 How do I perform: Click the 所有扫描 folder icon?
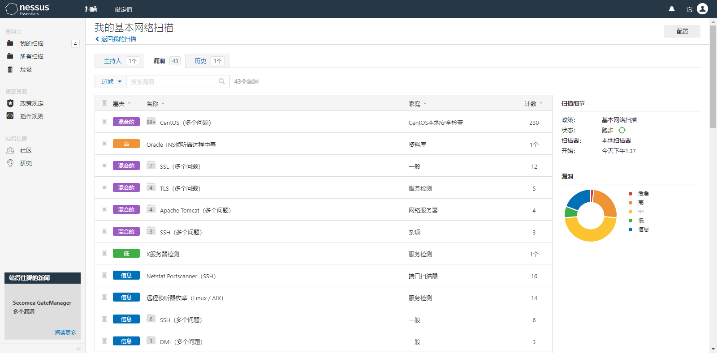point(10,56)
